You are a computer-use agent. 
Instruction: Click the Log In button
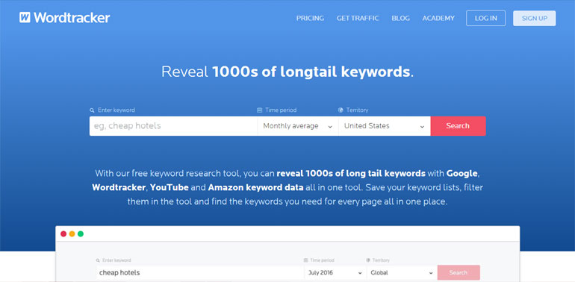coord(486,19)
